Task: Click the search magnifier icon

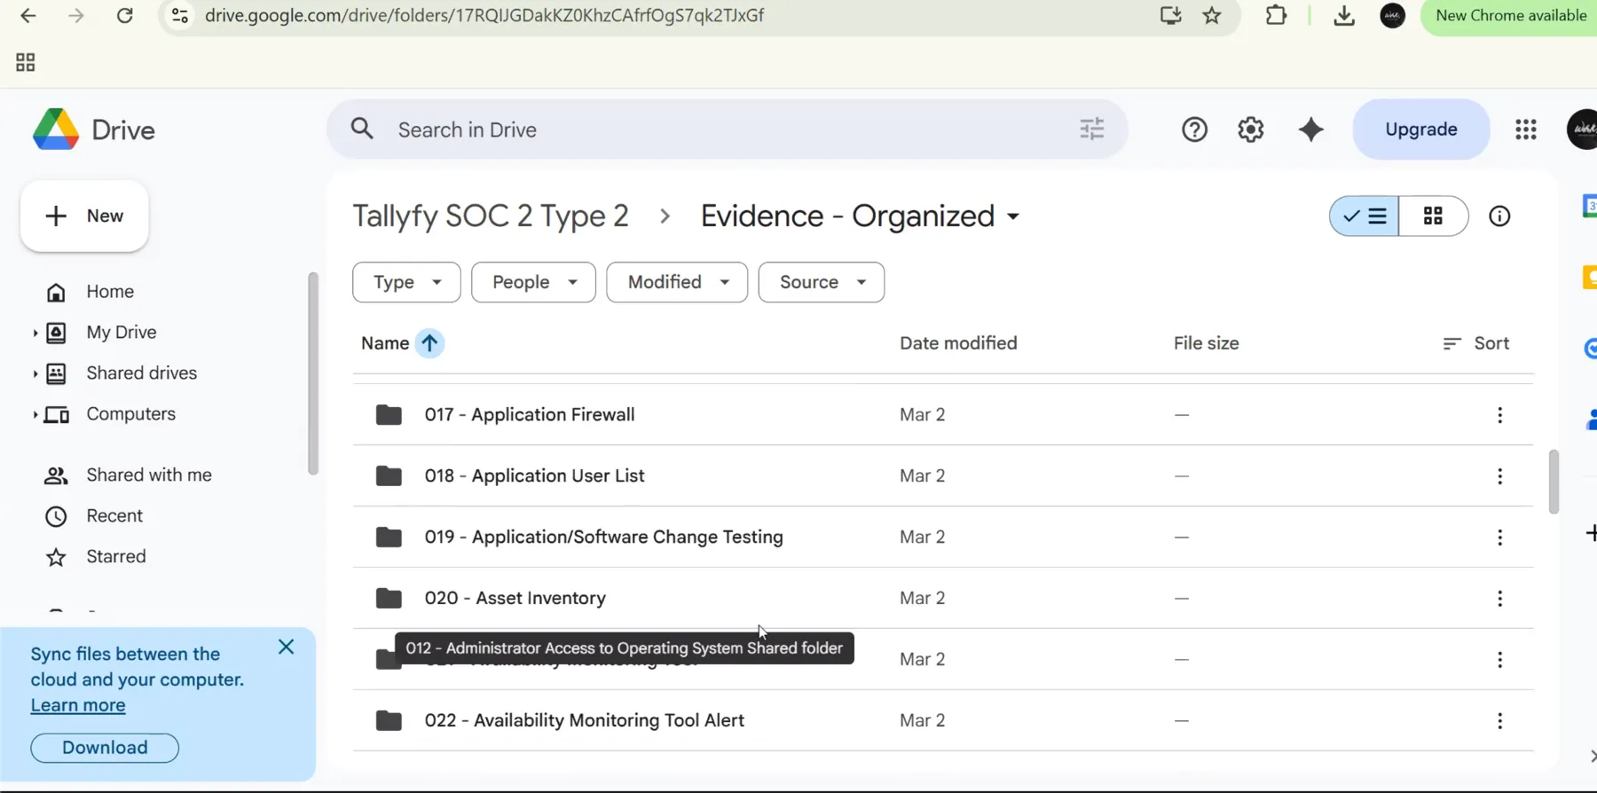Action: click(362, 130)
